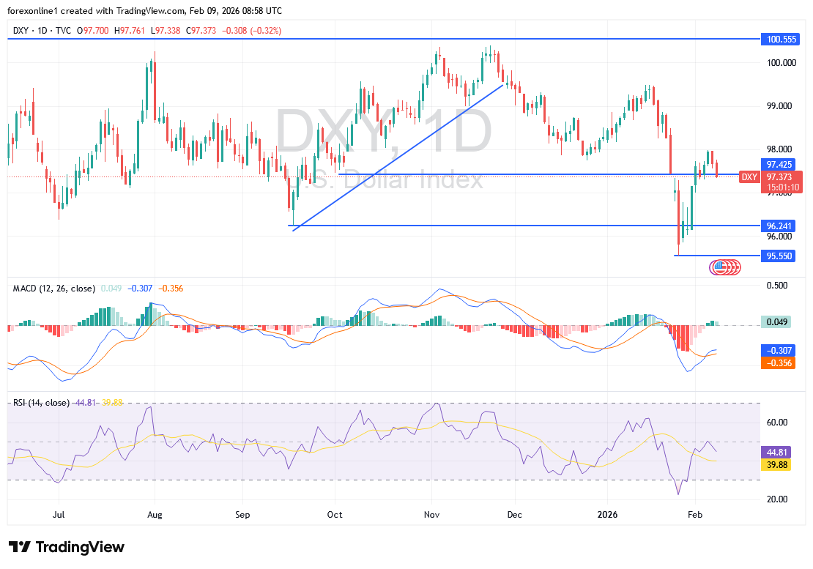
Task: Select the MACD line -0.307 value label
Action: click(779, 351)
